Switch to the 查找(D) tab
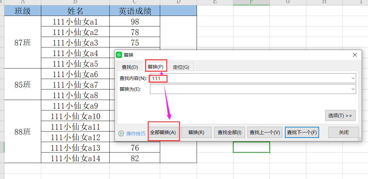This screenshot has height=179, width=368. click(130, 67)
